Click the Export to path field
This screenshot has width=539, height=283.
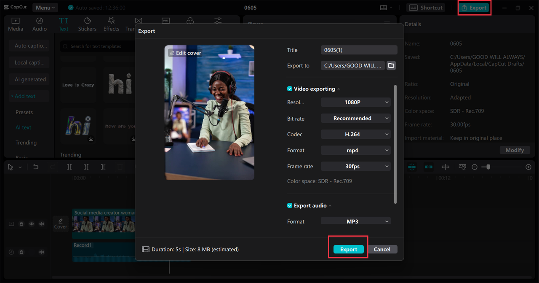[352, 65]
